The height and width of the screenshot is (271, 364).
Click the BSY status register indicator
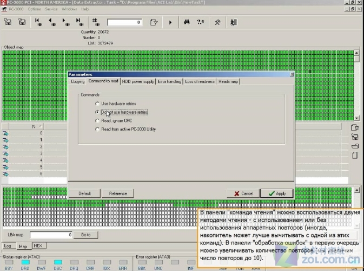(9, 262)
